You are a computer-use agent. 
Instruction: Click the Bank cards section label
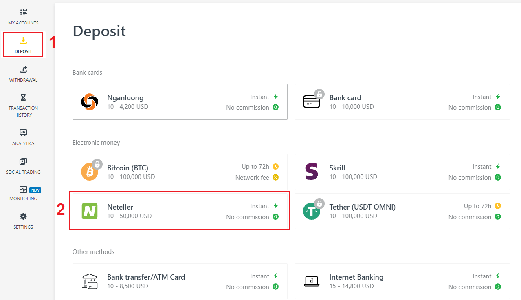click(x=87, y=73)
